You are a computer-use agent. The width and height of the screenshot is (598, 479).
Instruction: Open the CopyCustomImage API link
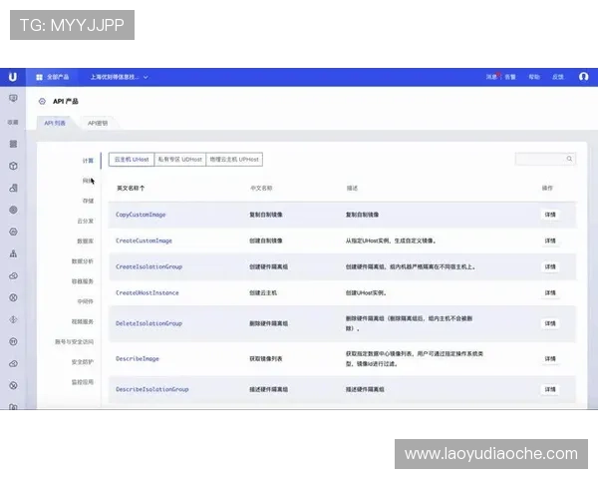pyautogui.click(x=141, y=215)
